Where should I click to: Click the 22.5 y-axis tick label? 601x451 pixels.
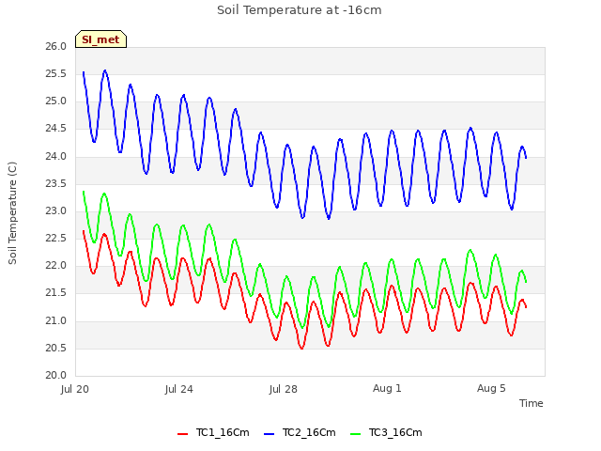56,238
